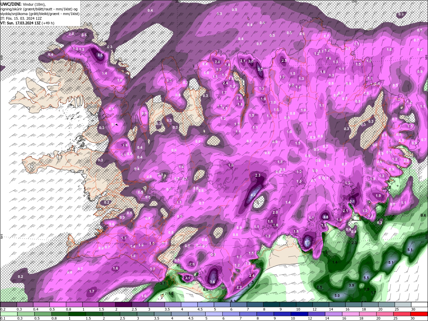This screenshot has width=428, height=321.
Task: Pick the snow scale swatch from 0.2 to 0.3
Action: pos(8,305)
